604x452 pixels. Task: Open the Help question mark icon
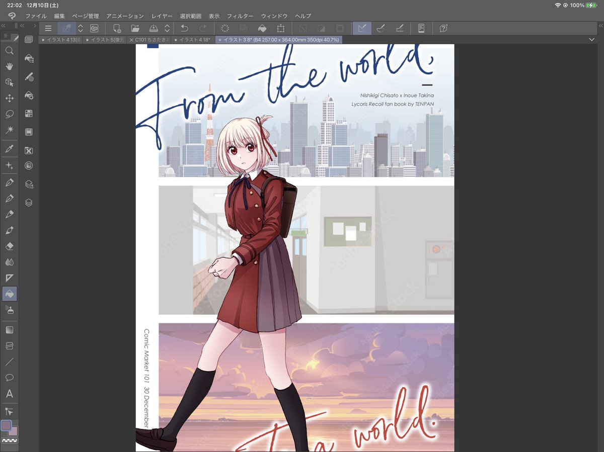[x=443, y=29]
